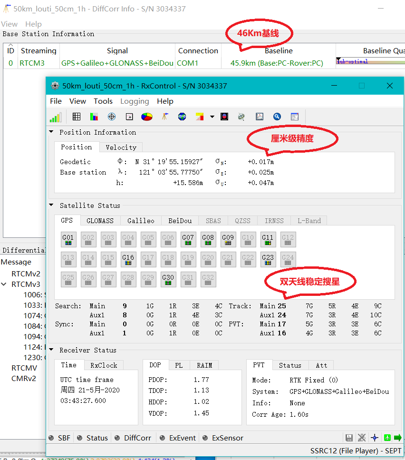Switch to the Att tab

321,365
